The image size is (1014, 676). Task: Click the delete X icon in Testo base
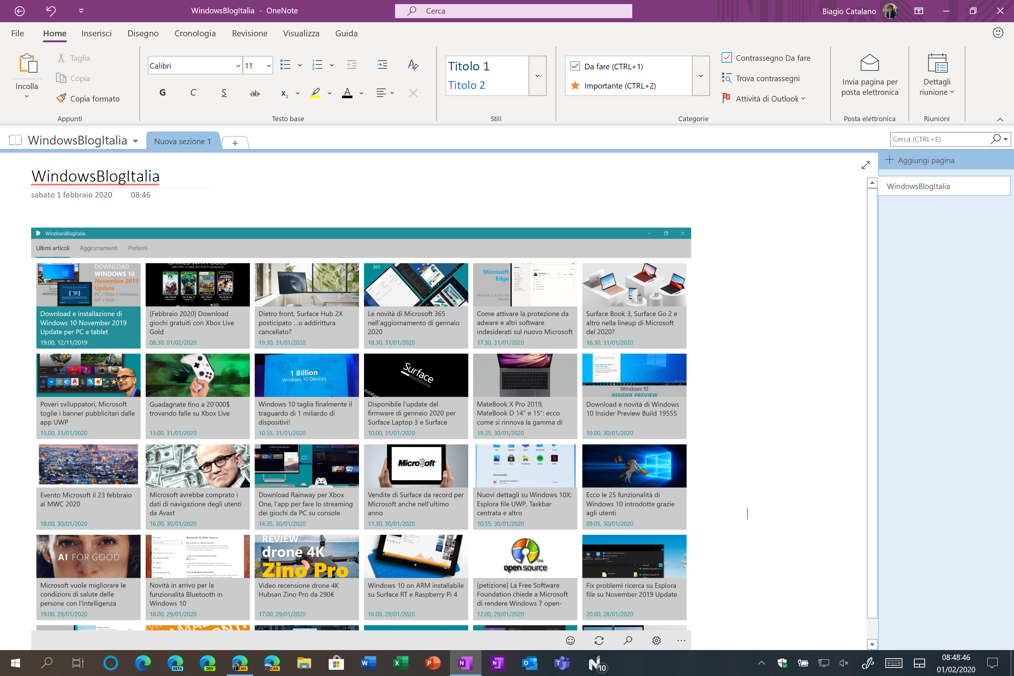click(413, 93)
